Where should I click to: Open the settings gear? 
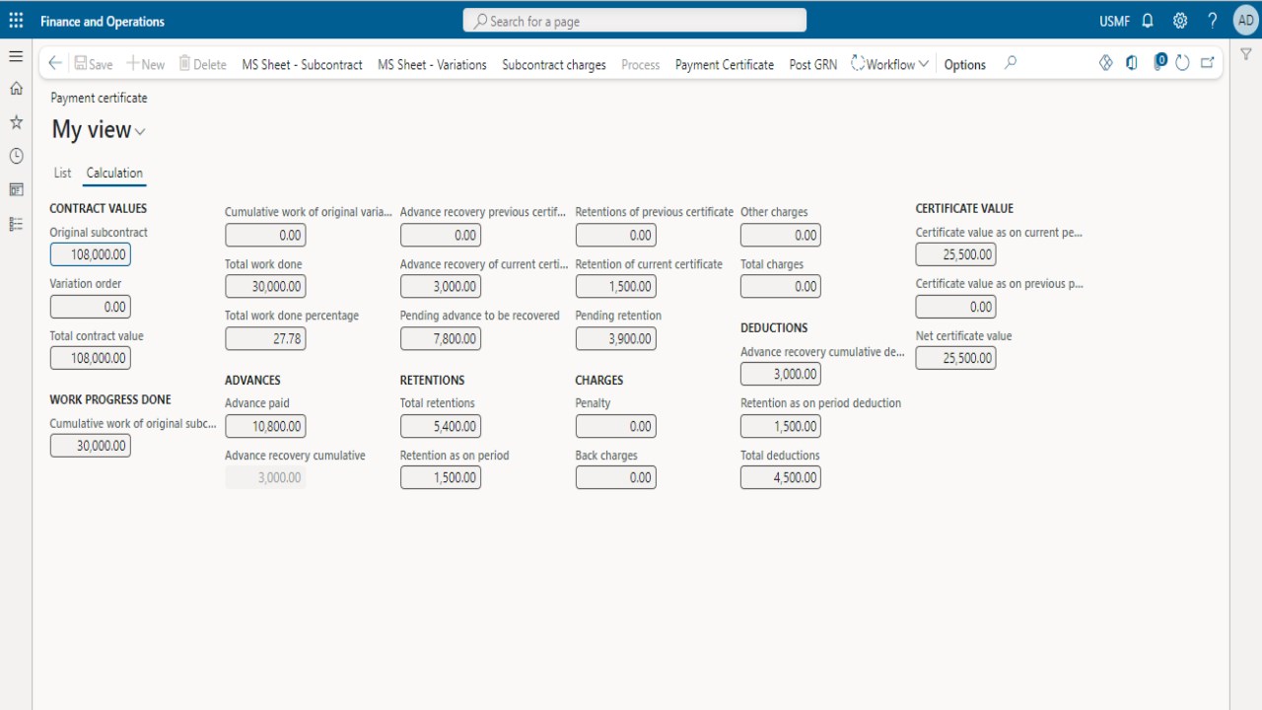point(1180,21)
